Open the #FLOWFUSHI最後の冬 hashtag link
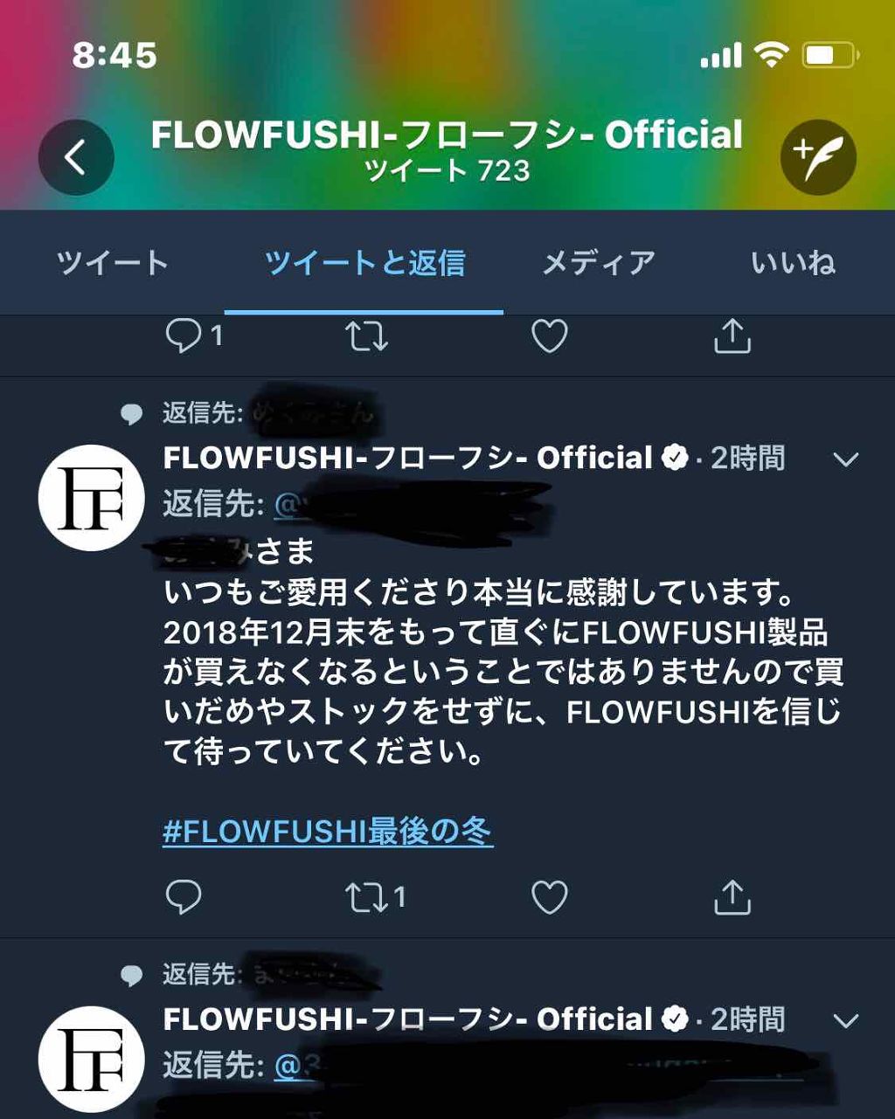 [326, 833]
